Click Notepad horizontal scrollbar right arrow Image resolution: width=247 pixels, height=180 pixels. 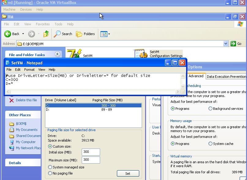(x=178, y=92)
